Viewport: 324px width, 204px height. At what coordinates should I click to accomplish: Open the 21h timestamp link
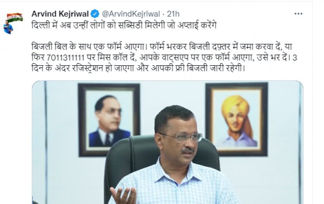(x=173, y=14)
